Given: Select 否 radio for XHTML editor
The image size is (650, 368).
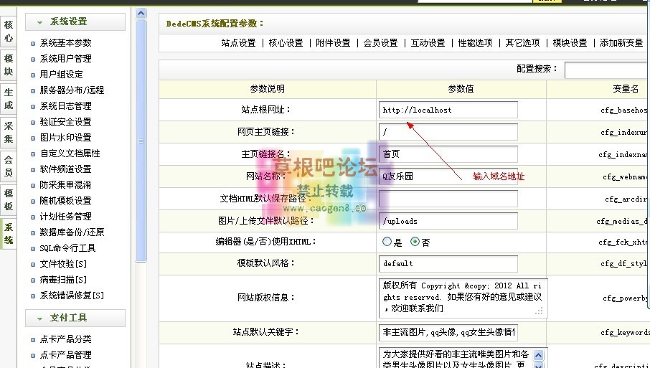Looking at the screenshot, I should click(415, 242).
